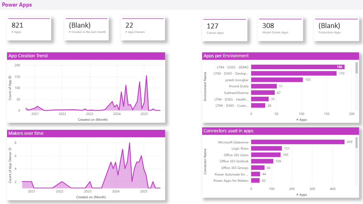Image resolution: width=363 pixels, height=204 pixels.
Task: Select the Model Driven Apps card
Action: click(x=281, y=30)
